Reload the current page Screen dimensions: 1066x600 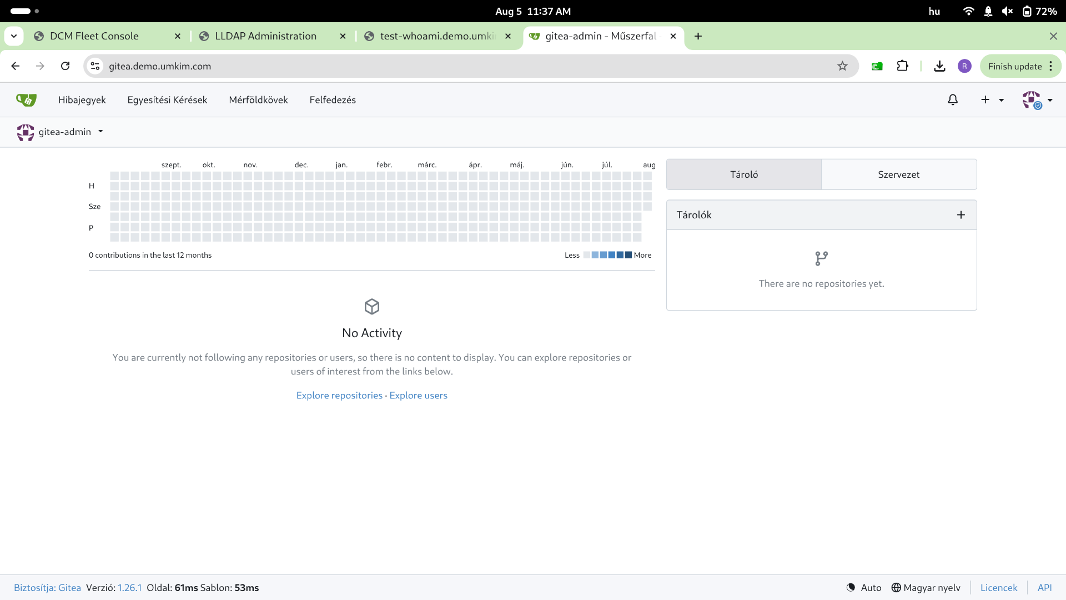pos(66,66)
